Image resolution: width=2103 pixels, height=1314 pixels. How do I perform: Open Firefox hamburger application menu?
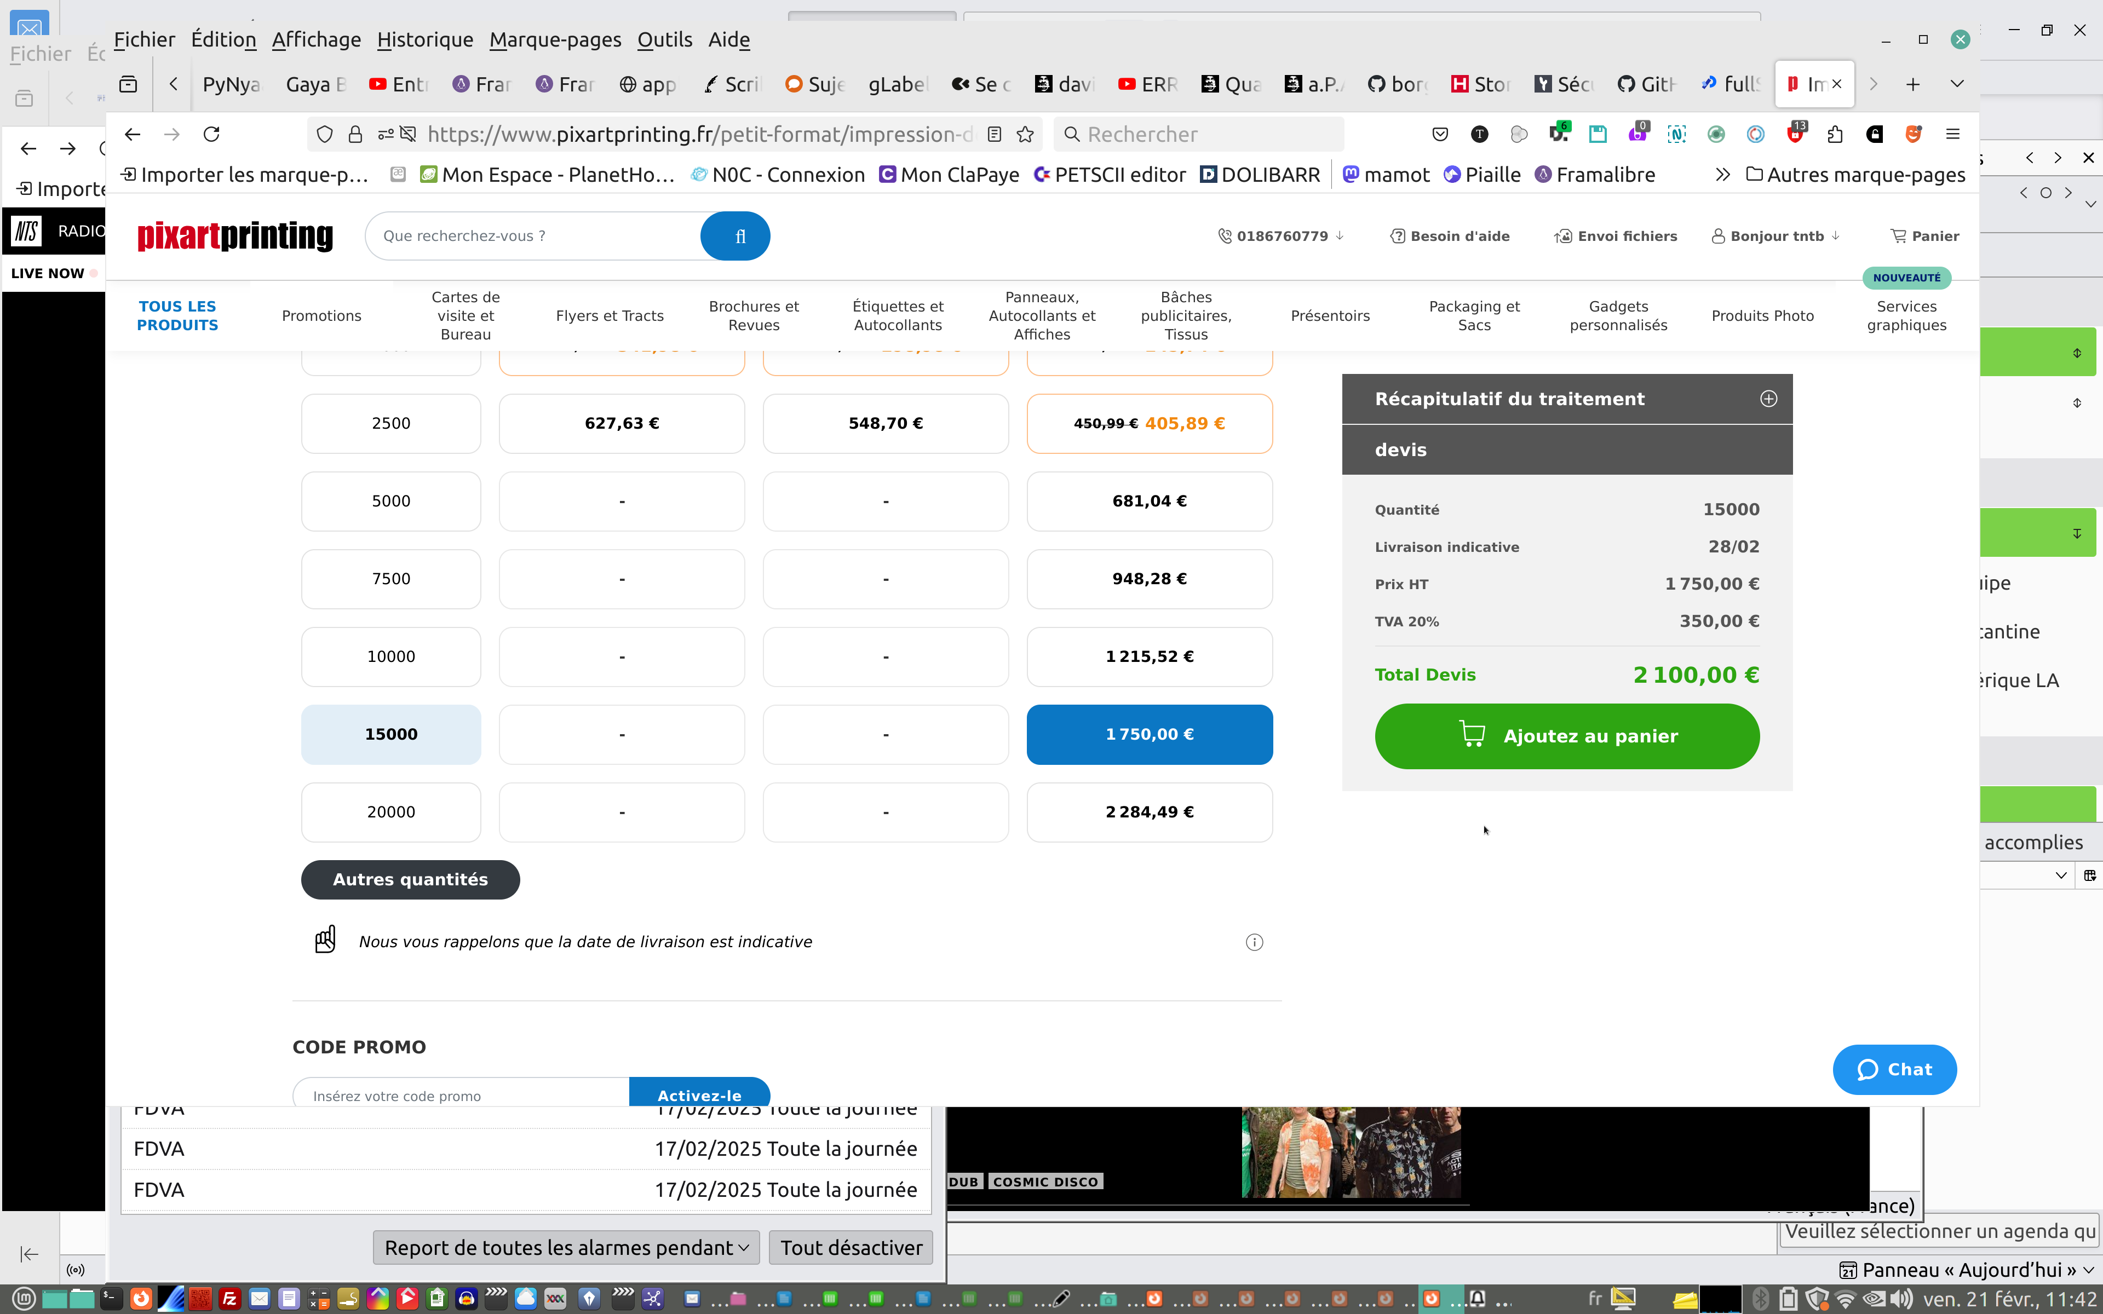pos(1952,135)
